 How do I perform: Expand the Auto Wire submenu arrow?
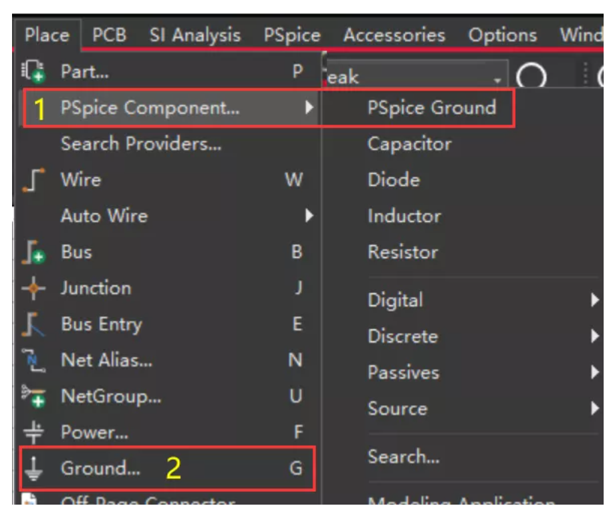[309, 216]
